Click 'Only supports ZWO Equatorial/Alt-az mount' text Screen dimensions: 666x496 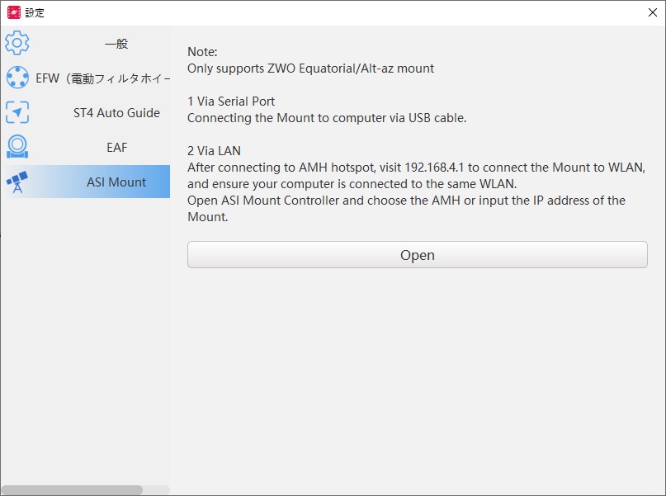tap(310, 68)
